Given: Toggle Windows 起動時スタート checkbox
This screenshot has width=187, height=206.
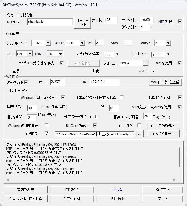Looking at the screenshot, I should [x=63, y=98].
